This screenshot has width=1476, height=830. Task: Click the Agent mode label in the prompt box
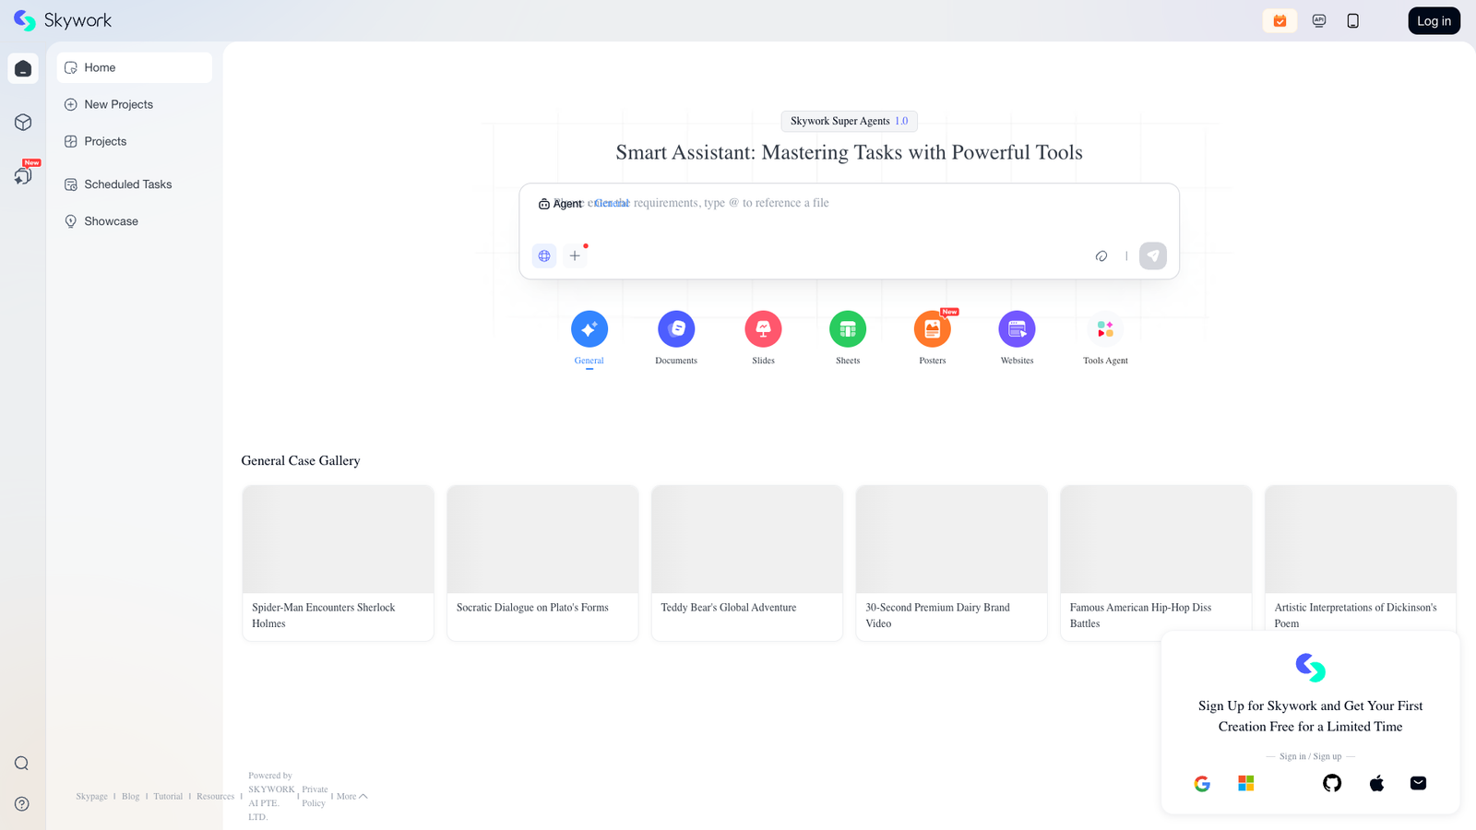(x=560, y=204)
